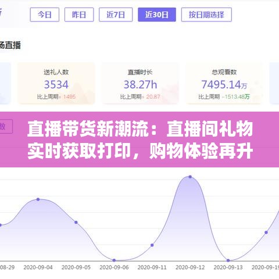The image size is (279, 279).
Task: Click the chart point for 2020-09-11
Action: [152, 245]
